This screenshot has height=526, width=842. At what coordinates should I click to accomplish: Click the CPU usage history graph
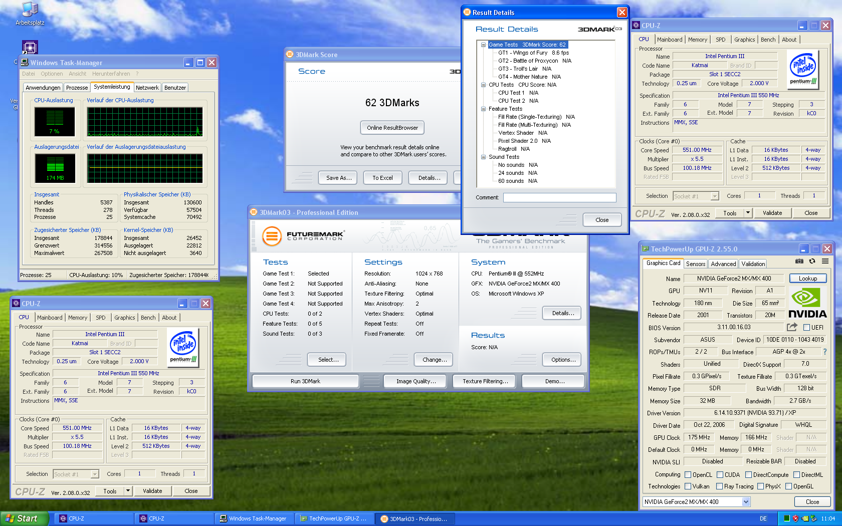[x=145, y=122]
